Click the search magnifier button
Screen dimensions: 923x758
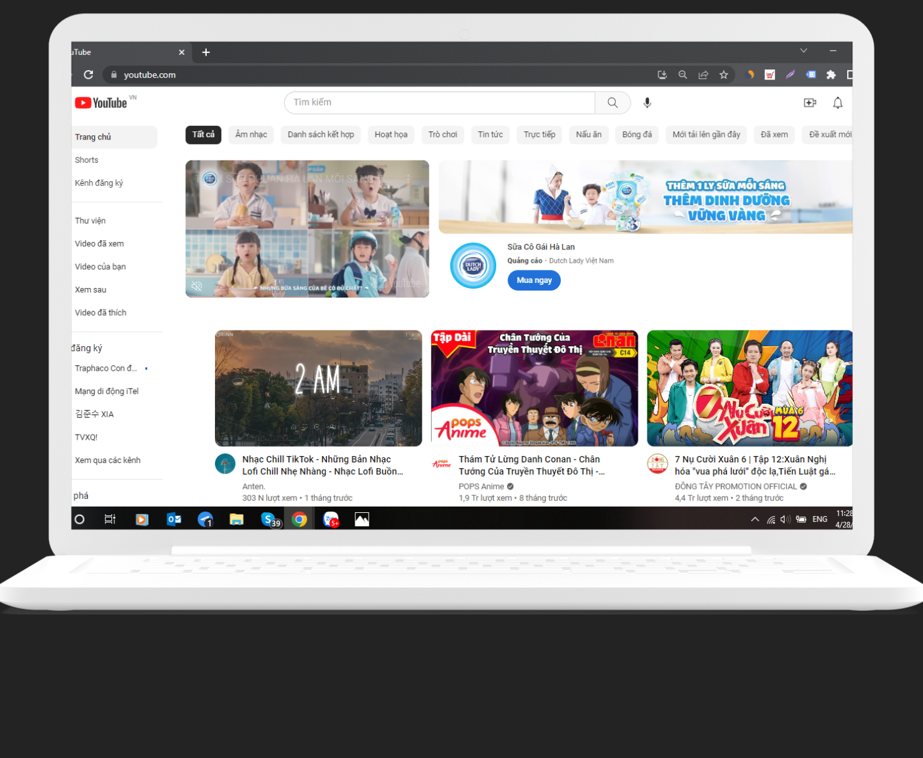click(x=612, y=102)
